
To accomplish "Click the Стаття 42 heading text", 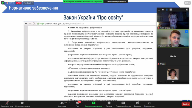I will point(85,28).
